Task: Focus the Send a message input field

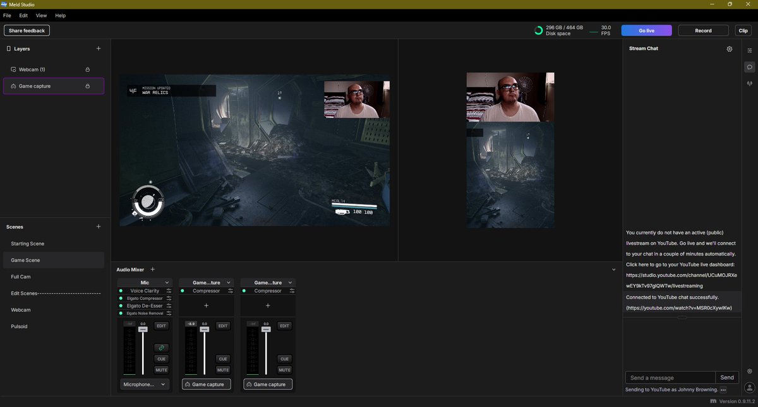Action: point(670,377)
